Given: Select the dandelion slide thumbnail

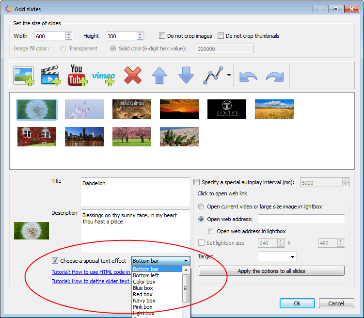Looking at the screenshot, I should (37, 110).
